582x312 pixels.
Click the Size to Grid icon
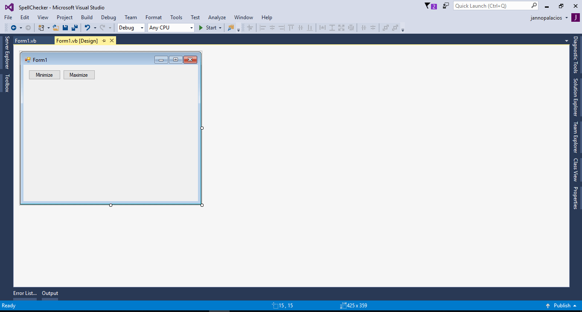click(x=351, y=28)
